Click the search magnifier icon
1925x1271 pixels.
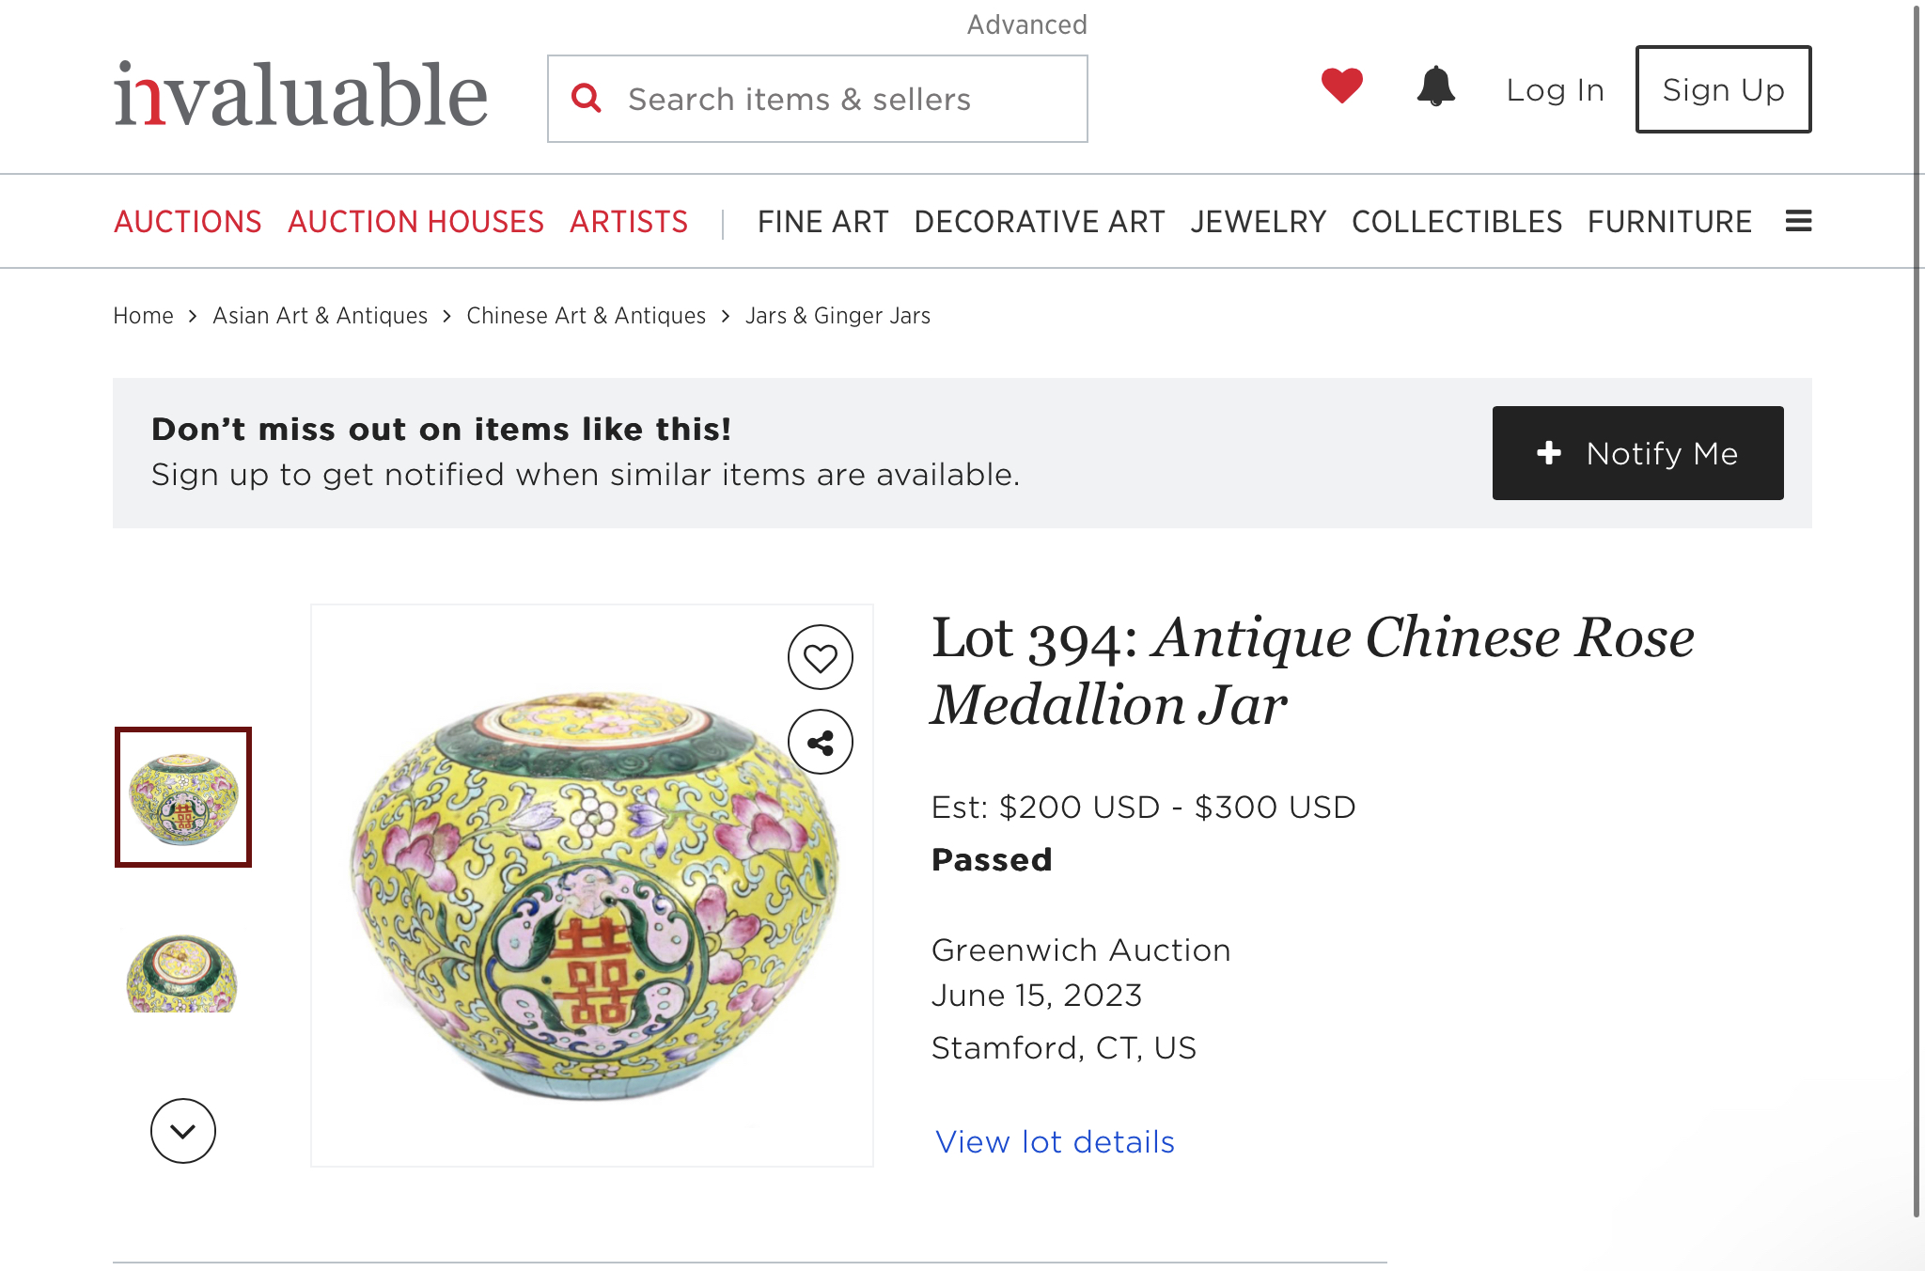pyautogui.click(x=587, y=98)
